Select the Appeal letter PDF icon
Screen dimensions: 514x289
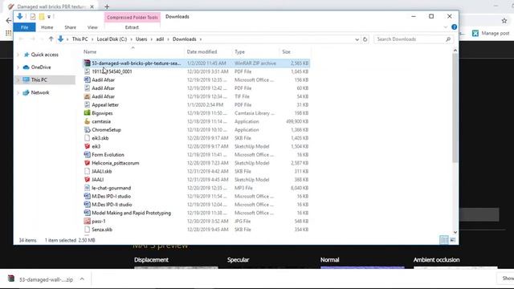[87, 105]
